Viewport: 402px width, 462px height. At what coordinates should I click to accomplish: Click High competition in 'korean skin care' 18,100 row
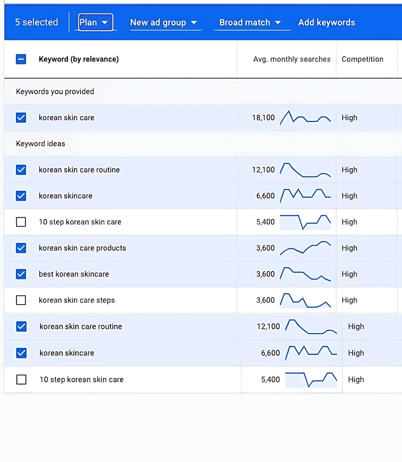[349, 118]
